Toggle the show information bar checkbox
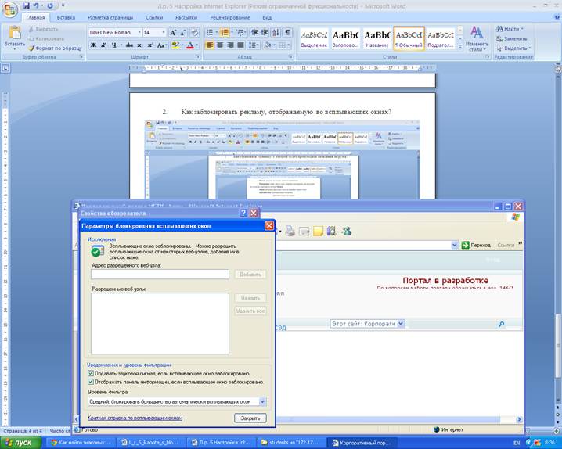This screenshot has height=449, width=562. (92, 382)
